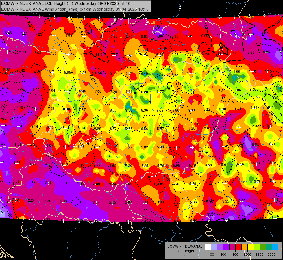Click the wind shear value '2.96'
The height and width of the screenshot is (260, 283).
(190, 73)
